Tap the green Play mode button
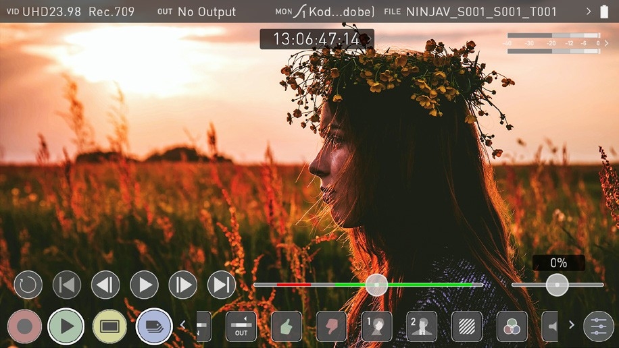Viewport: 619px width, 348px height. pos(66,326)
